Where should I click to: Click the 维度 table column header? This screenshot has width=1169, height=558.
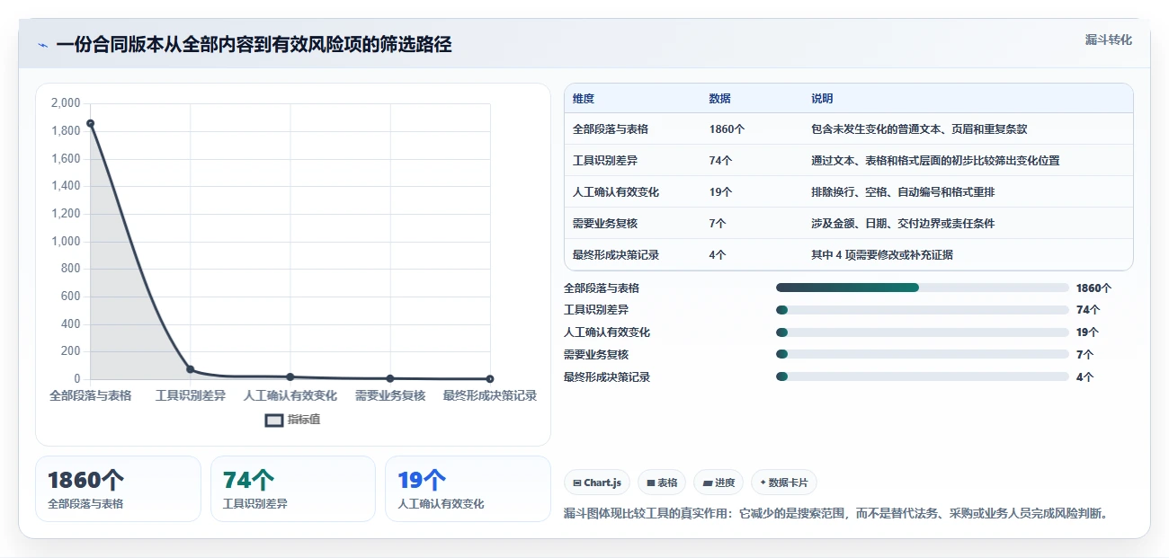point(584,99)
